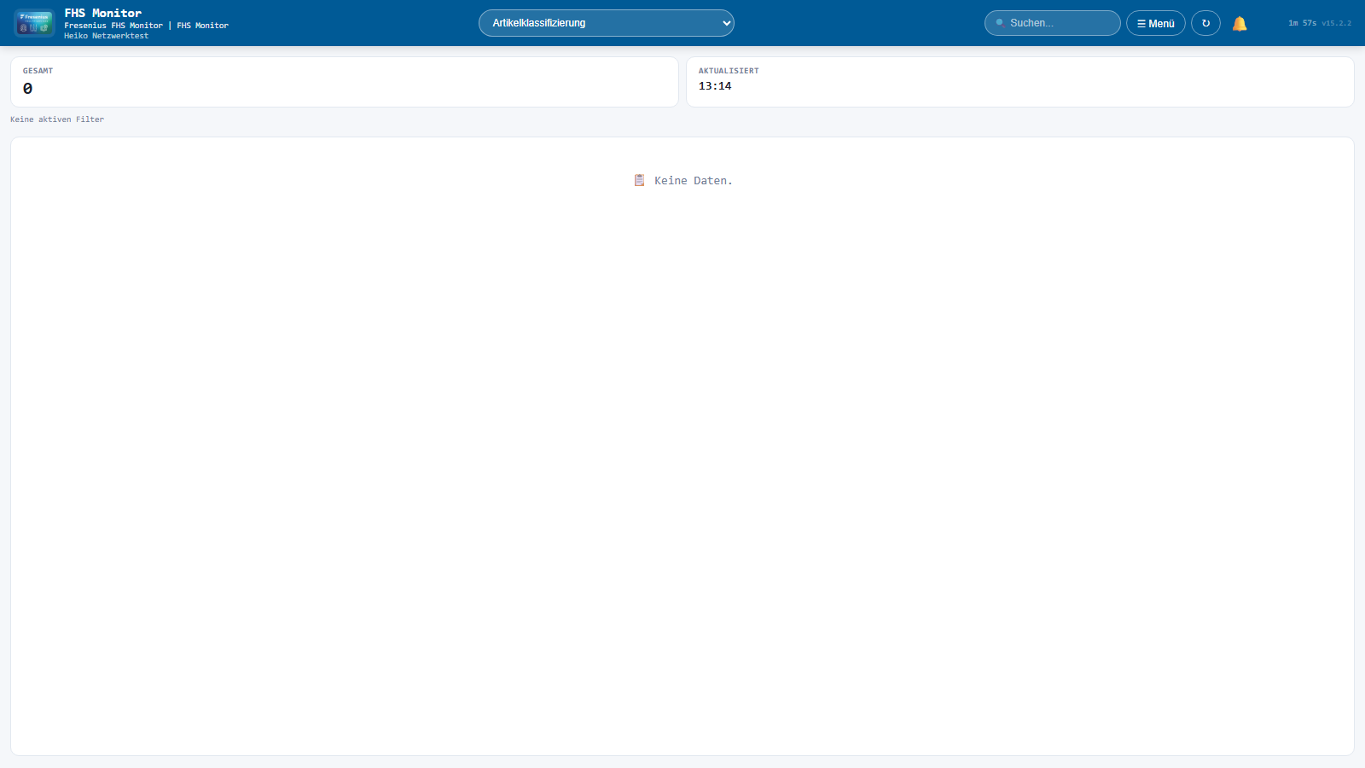The image size is (1365, 768).
Task: Click the chevron arrow of the view selector
Action: click(726, 23)
